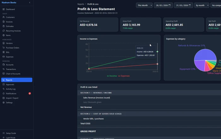Open Transactions from sidebar menu
The height and width of the screenshot is (139, 221).
click(x=11, y=69)
